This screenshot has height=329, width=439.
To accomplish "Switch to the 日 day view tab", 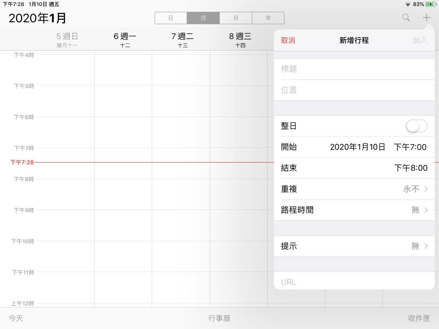I will click(171, 18).
